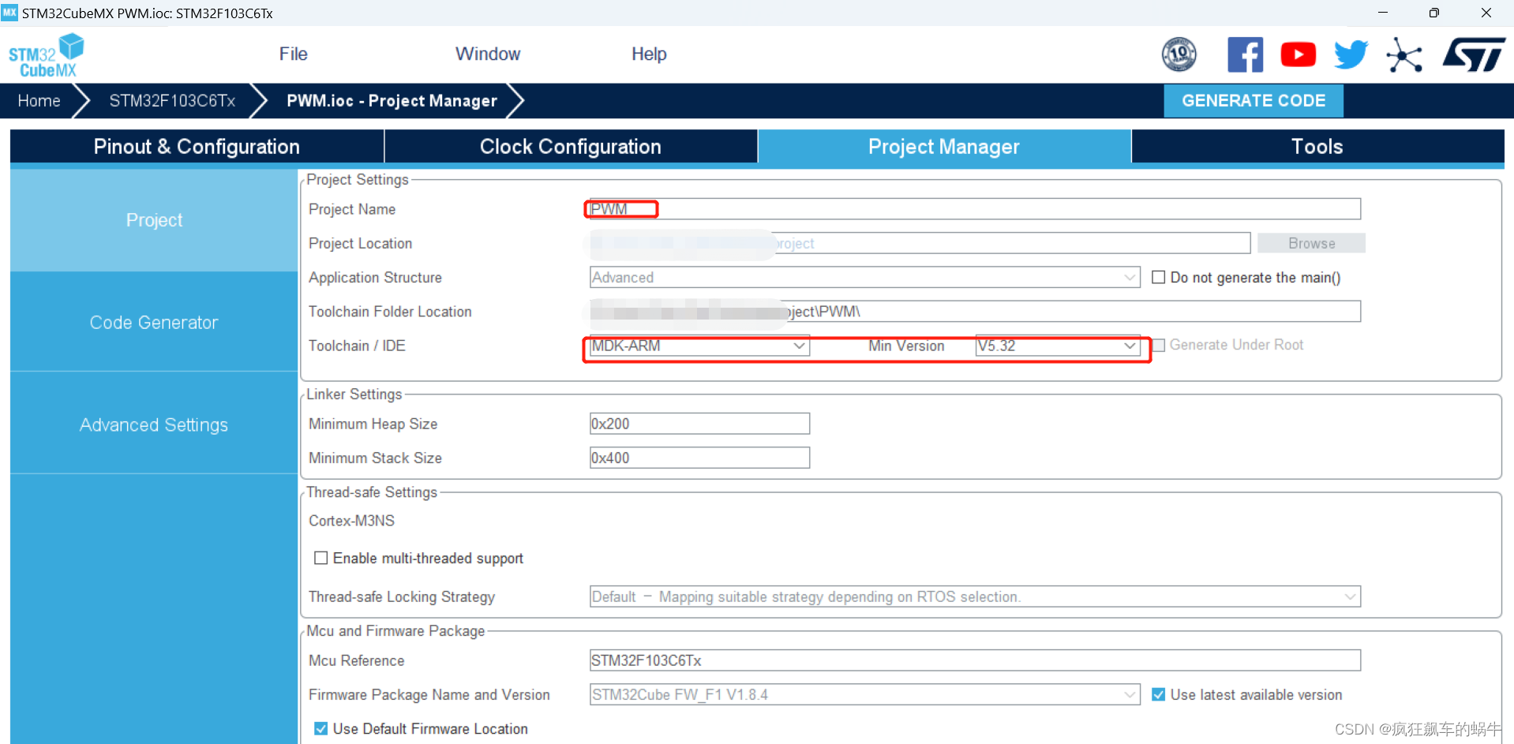Go to Home breadcrumb

pos(39,101)
